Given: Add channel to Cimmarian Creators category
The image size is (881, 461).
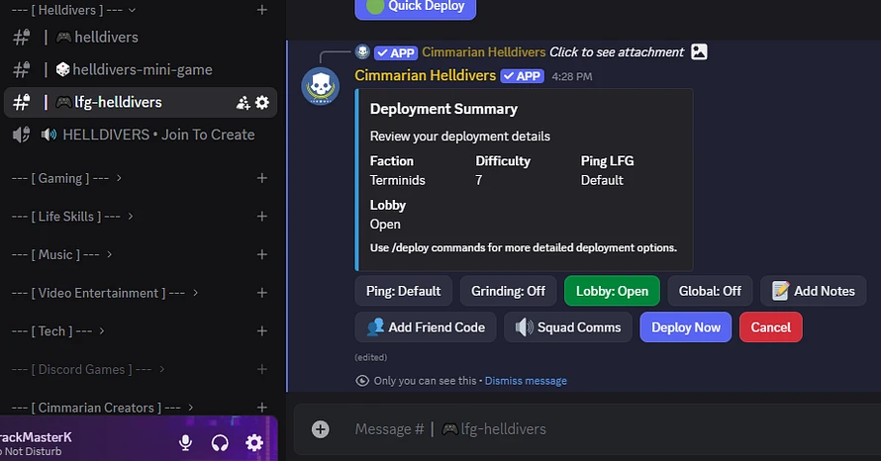Looking at the screenshot, I should click(262, 408).
